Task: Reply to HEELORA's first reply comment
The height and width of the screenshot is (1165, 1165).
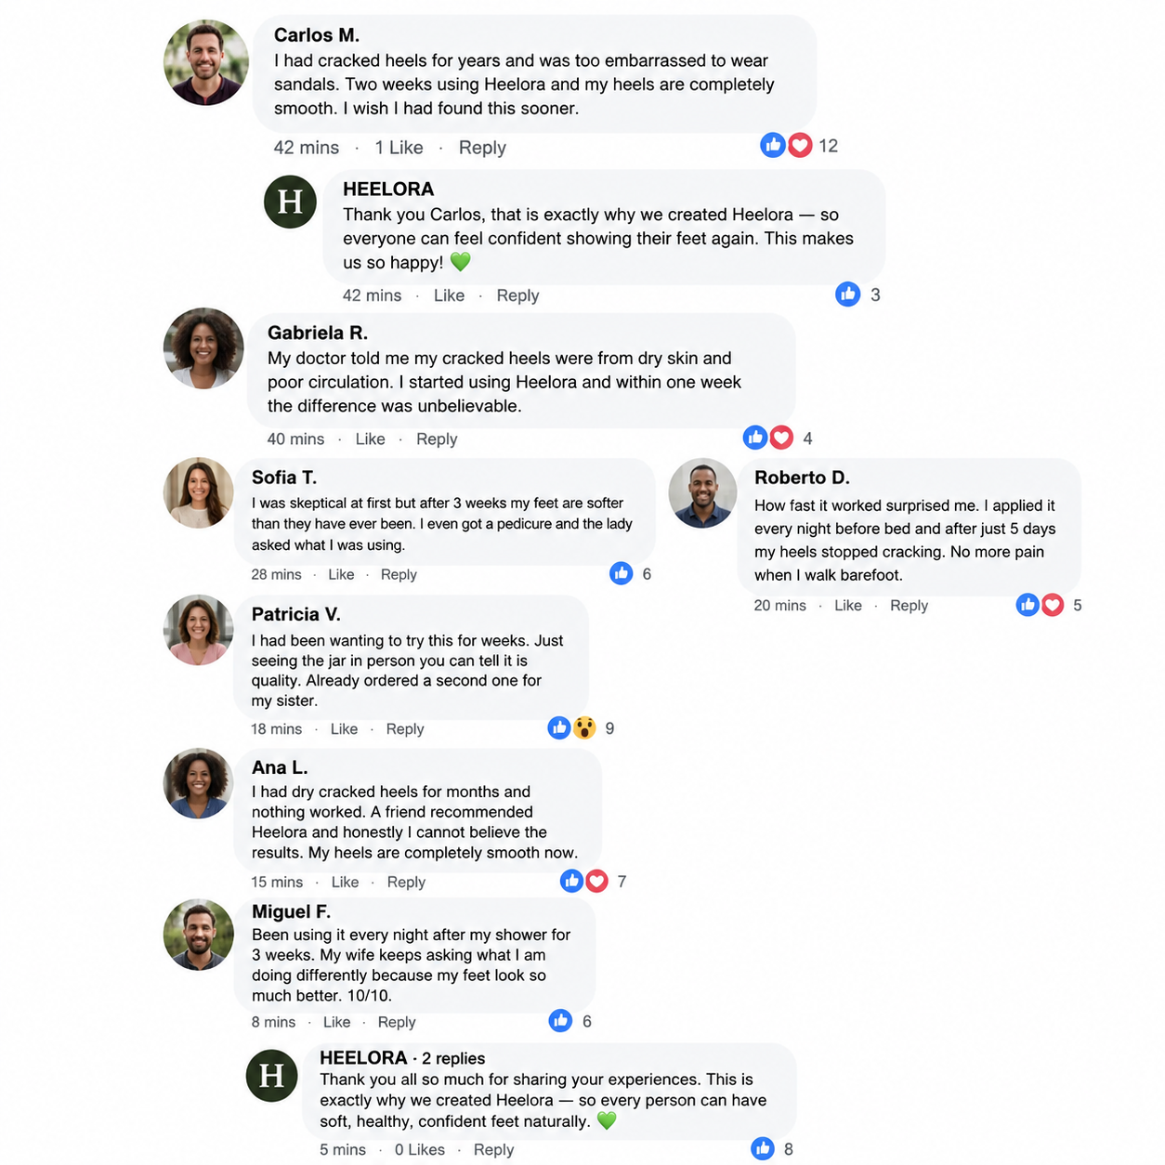Action: click(517, 295)
